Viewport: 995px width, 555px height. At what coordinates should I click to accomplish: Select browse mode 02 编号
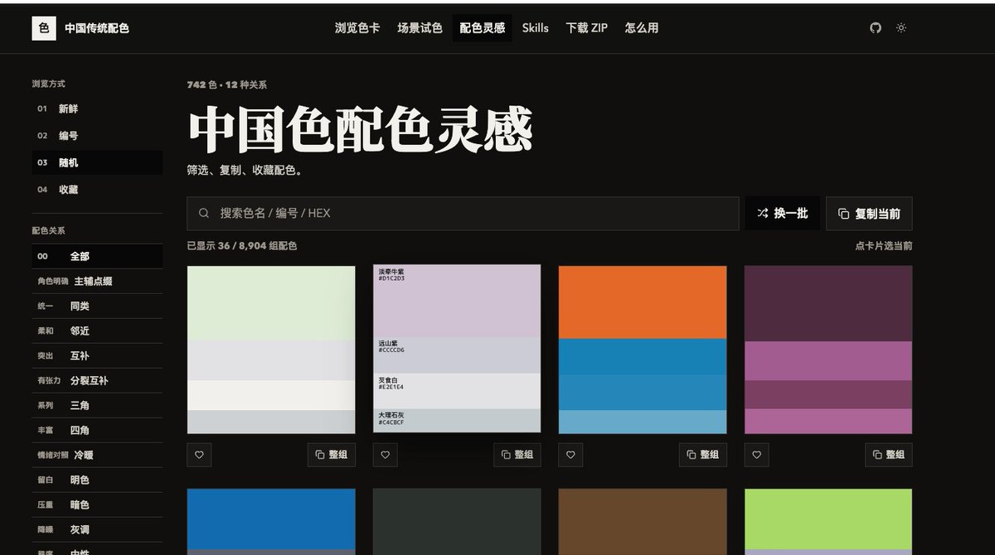click(x=97, y=136)
